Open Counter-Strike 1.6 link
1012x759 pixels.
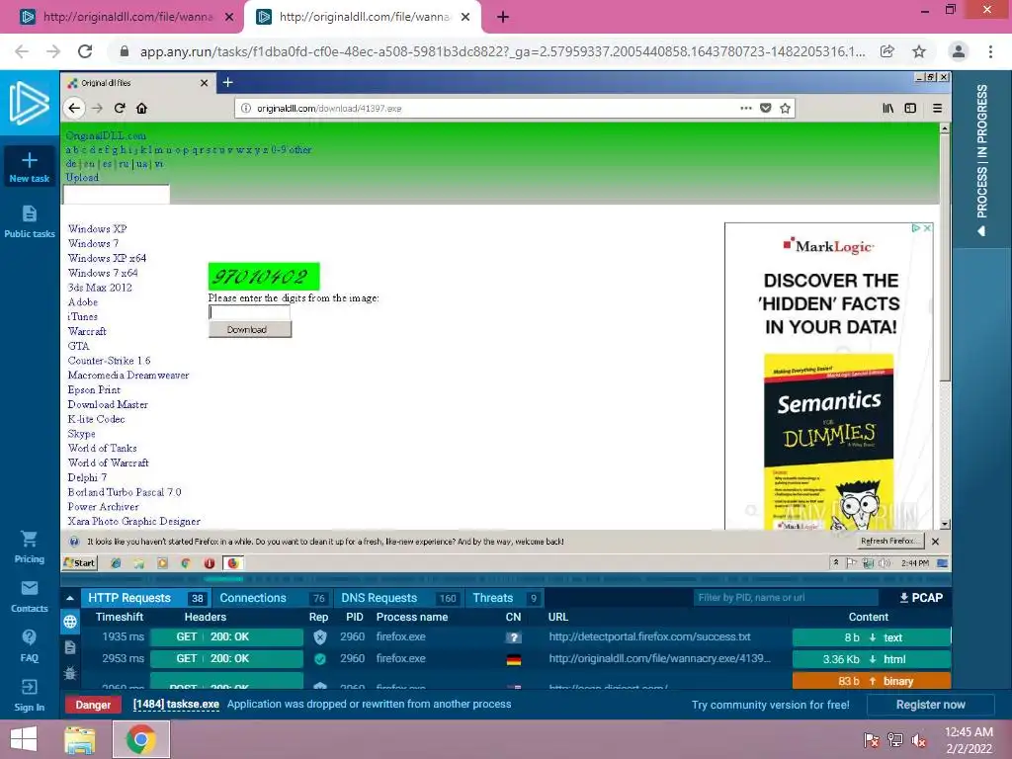click(x=109, y=361)
